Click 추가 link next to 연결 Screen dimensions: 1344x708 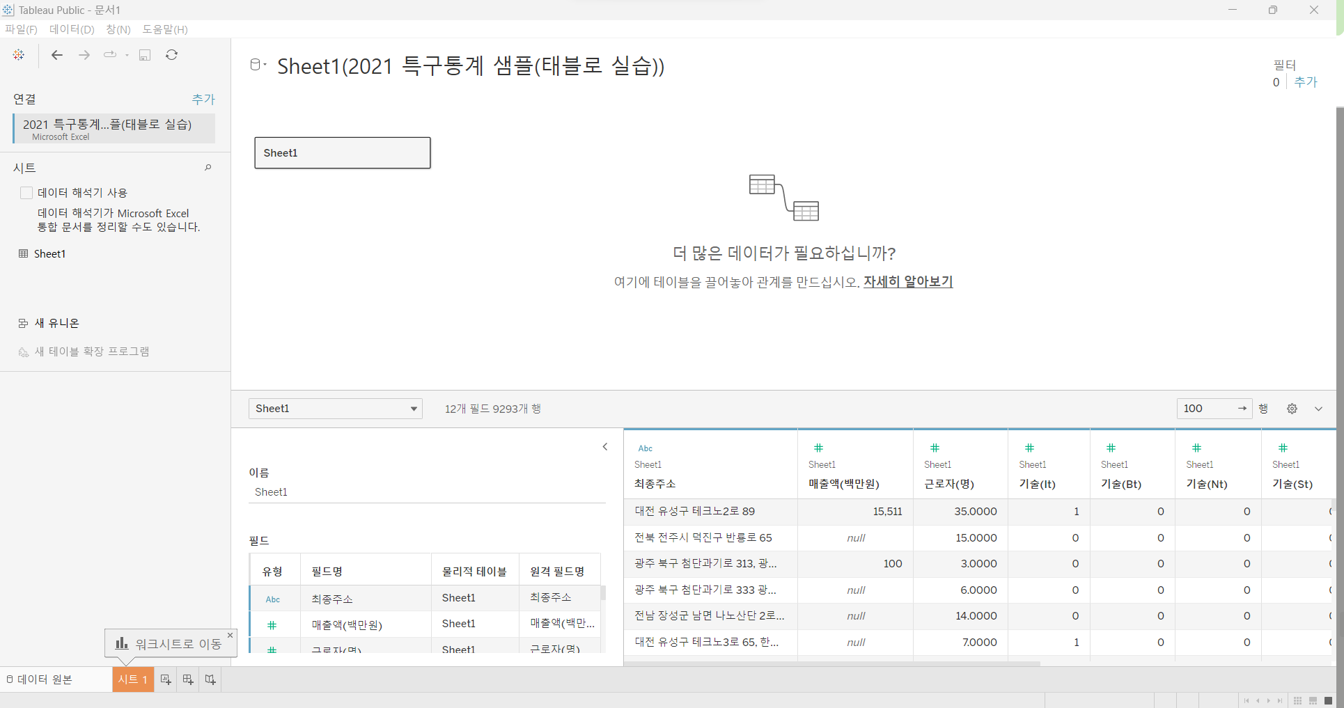pyautogui.click(x=203, y=100)
